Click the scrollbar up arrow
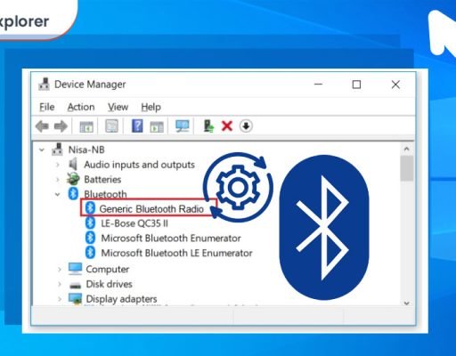Viewport: 456px width, 356px height. (x=406, y=149)
